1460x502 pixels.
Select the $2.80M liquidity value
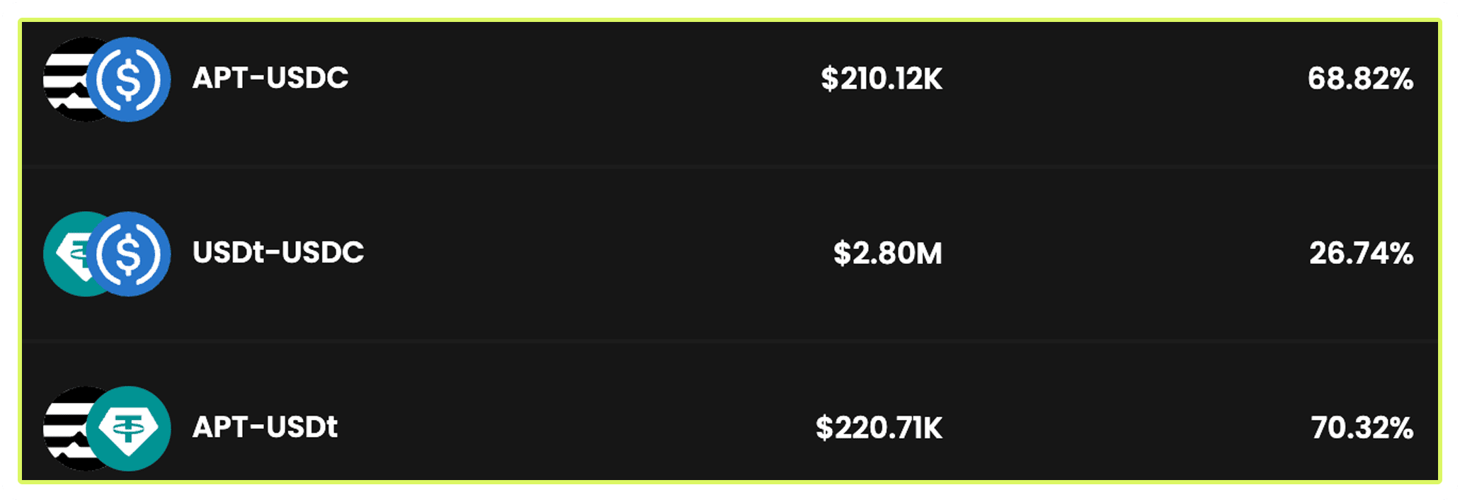click(888, 253)
